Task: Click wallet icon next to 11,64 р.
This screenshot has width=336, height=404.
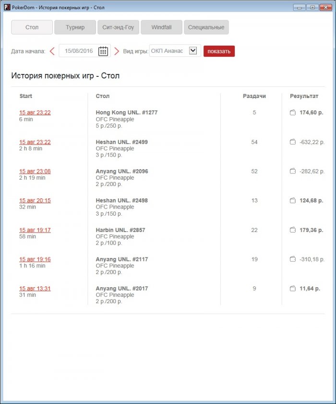Action: [293, 288]
